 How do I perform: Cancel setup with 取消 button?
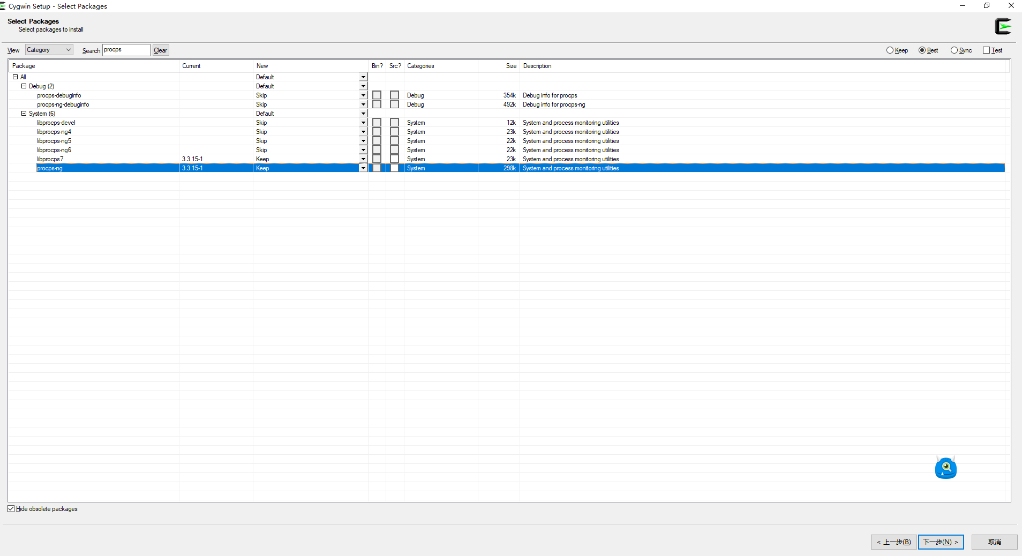(995, 542)
